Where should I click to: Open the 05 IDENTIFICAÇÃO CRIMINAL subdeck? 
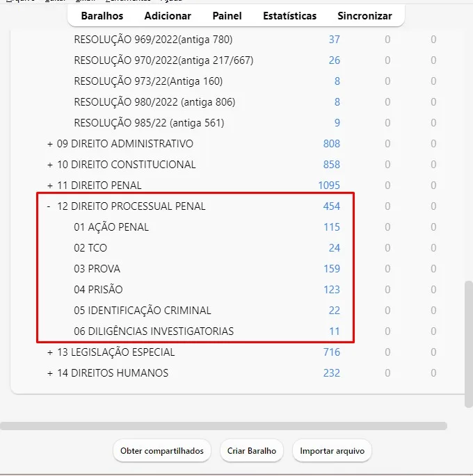[x=142, y=311]
